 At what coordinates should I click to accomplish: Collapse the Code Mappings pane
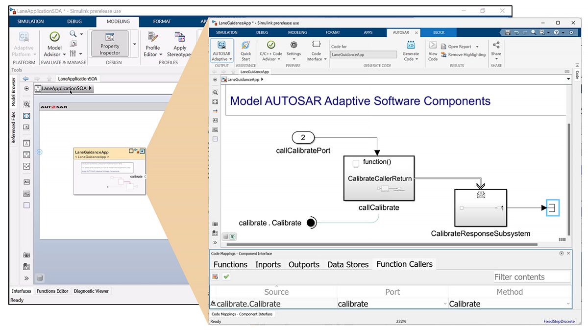coord(561,253)
